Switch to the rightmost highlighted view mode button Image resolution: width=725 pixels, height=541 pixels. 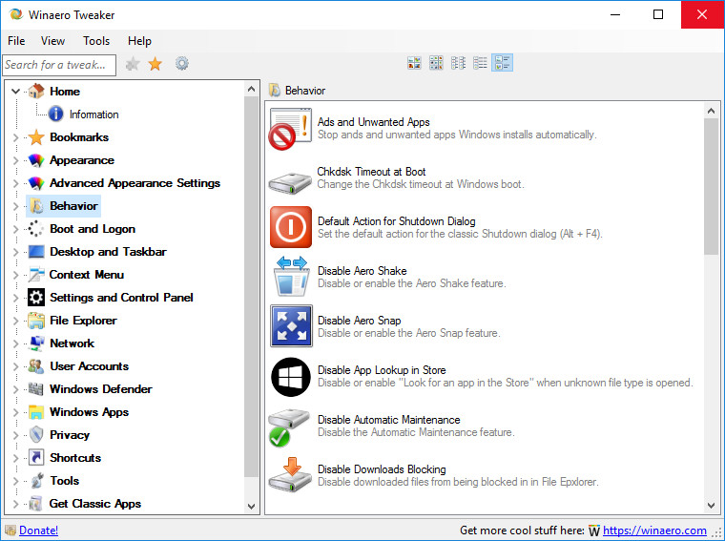tap(503, 63)
